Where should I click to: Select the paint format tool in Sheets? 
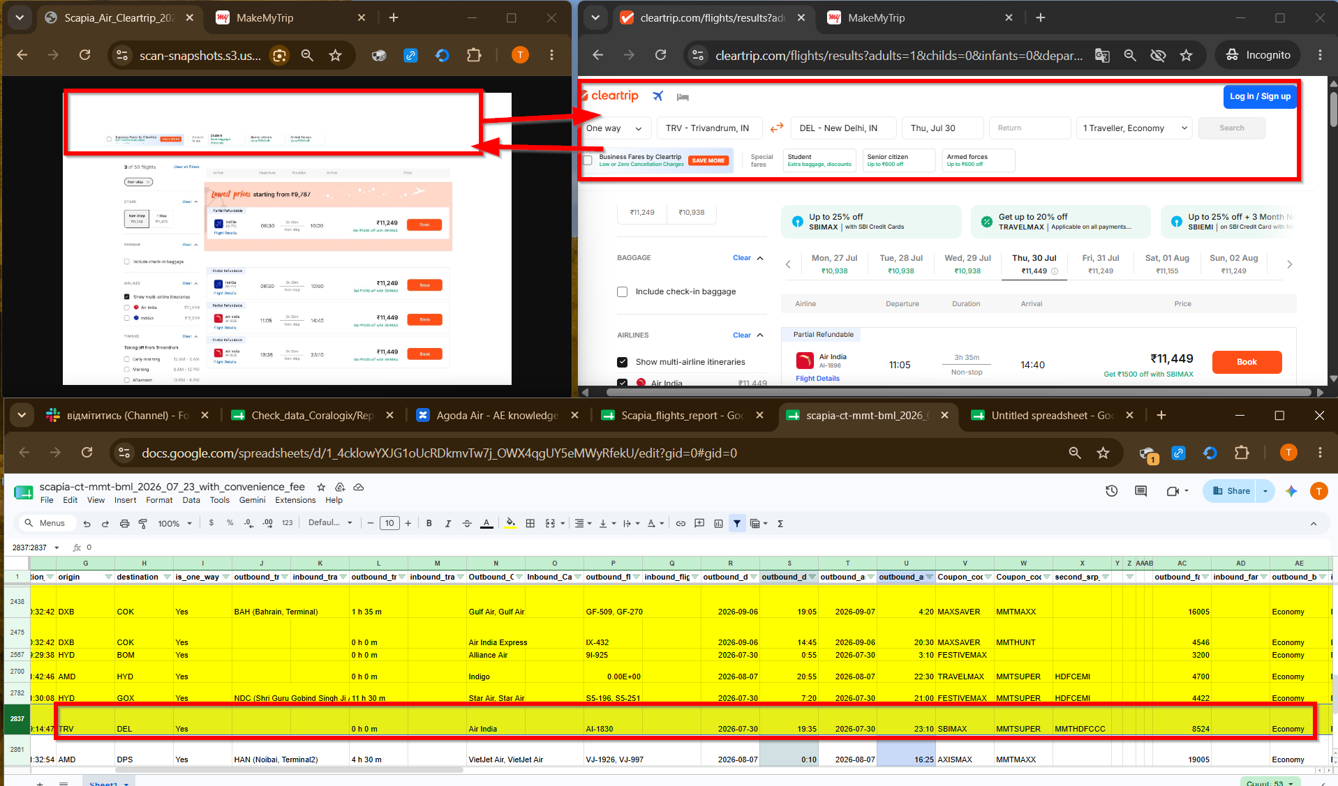[143, 523]
